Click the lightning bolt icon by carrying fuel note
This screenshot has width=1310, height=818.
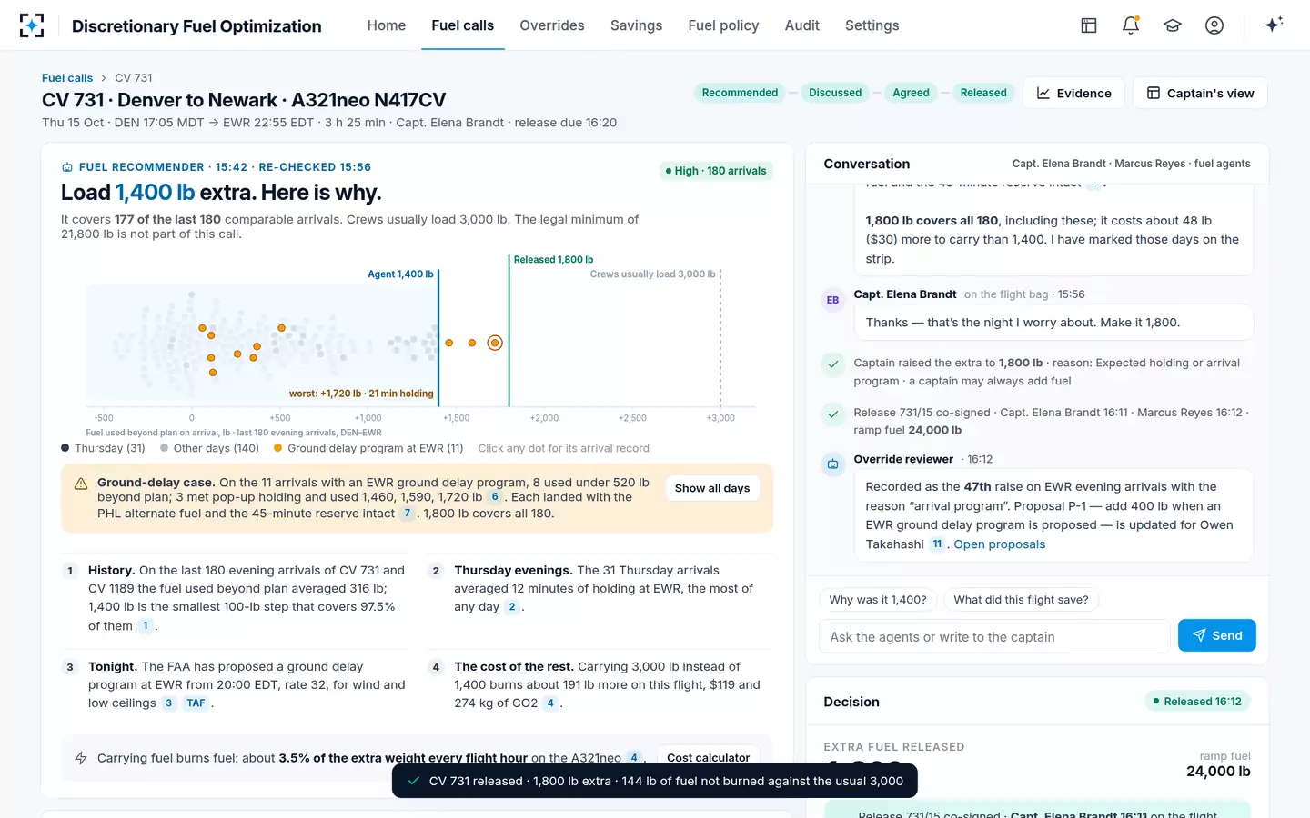coord(81,758)
